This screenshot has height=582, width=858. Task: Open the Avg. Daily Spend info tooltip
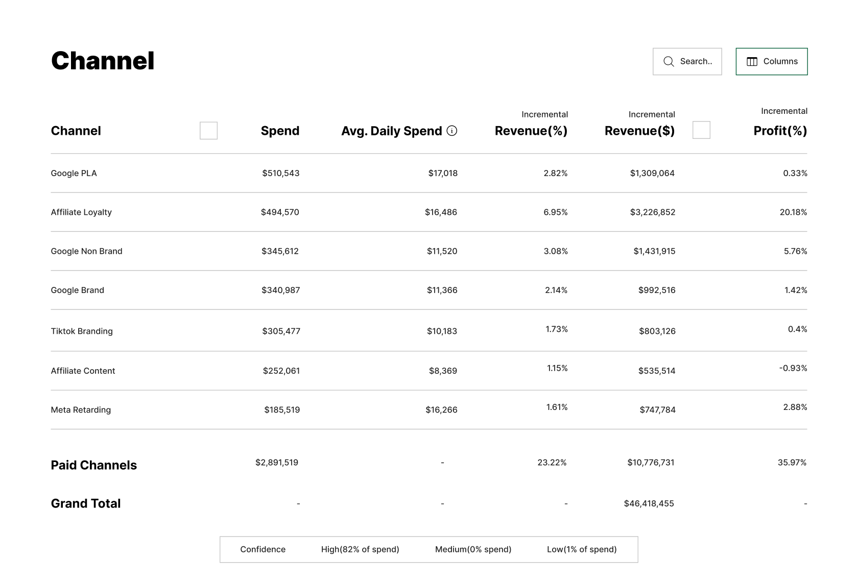[451, 131]
